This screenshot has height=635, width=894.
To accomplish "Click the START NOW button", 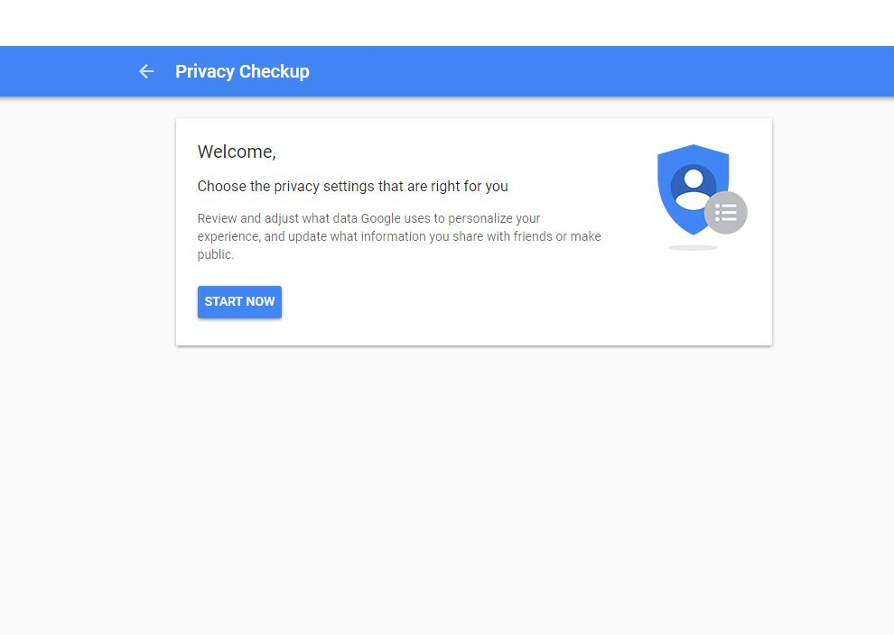I will click(x=239, y=301).
